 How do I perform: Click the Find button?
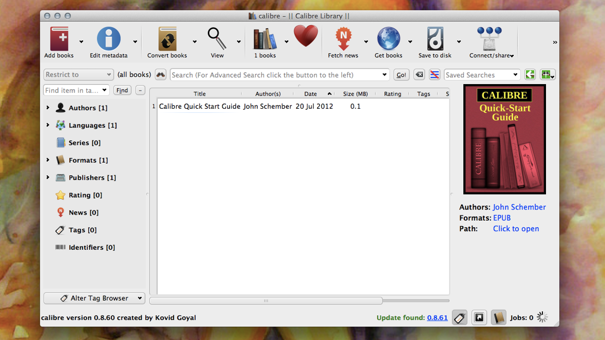click(122, 90)
